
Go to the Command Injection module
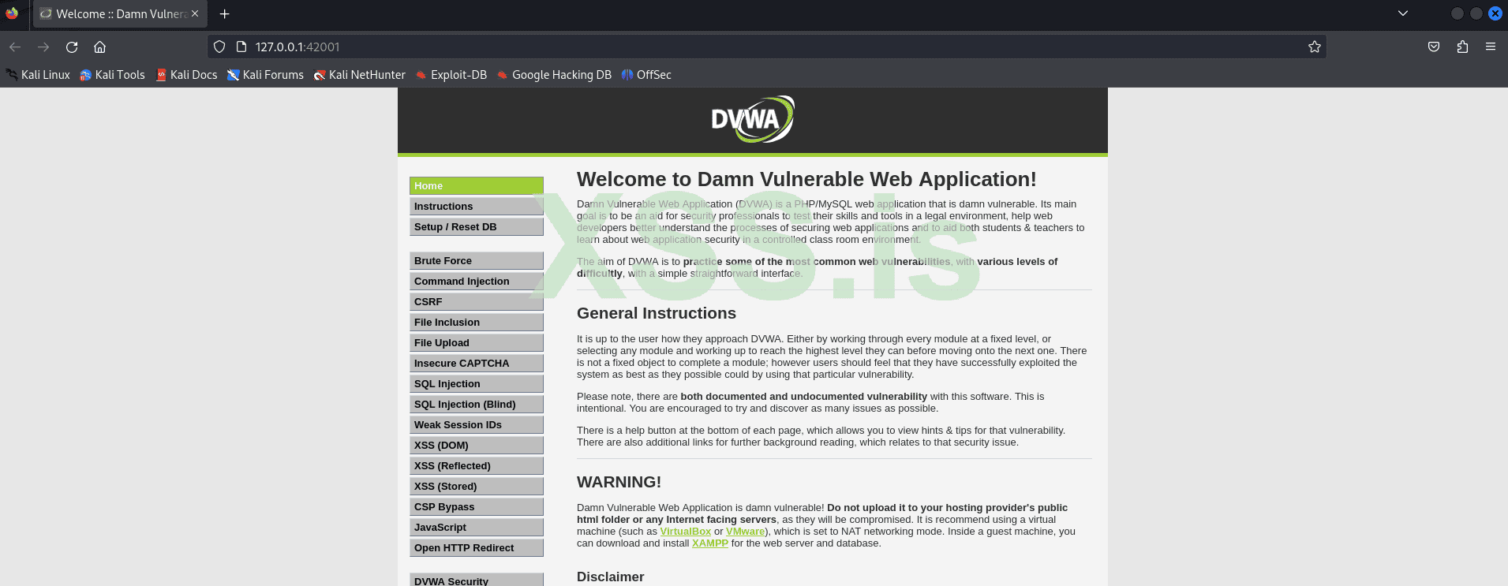click(x=477, y=281)
